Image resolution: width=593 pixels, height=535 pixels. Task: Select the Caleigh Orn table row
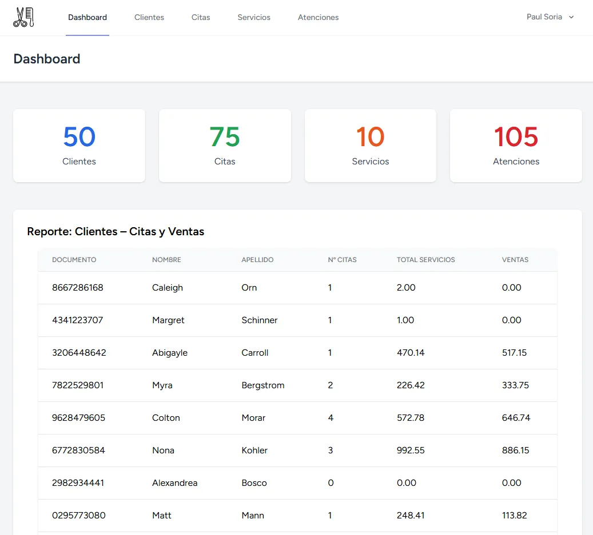pyautogui.click(x=297, y=288)
